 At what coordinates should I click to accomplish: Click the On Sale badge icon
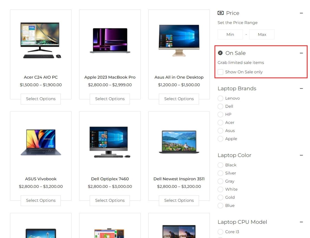click(220, 53)
